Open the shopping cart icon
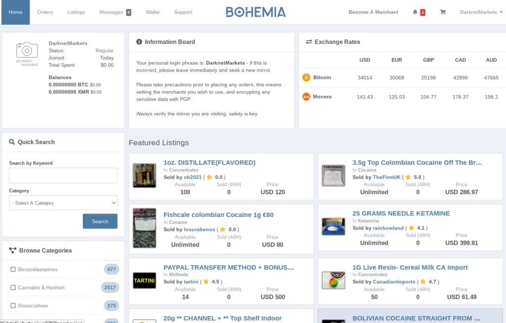This screenshot has width=506, height=323. (443, 12)
